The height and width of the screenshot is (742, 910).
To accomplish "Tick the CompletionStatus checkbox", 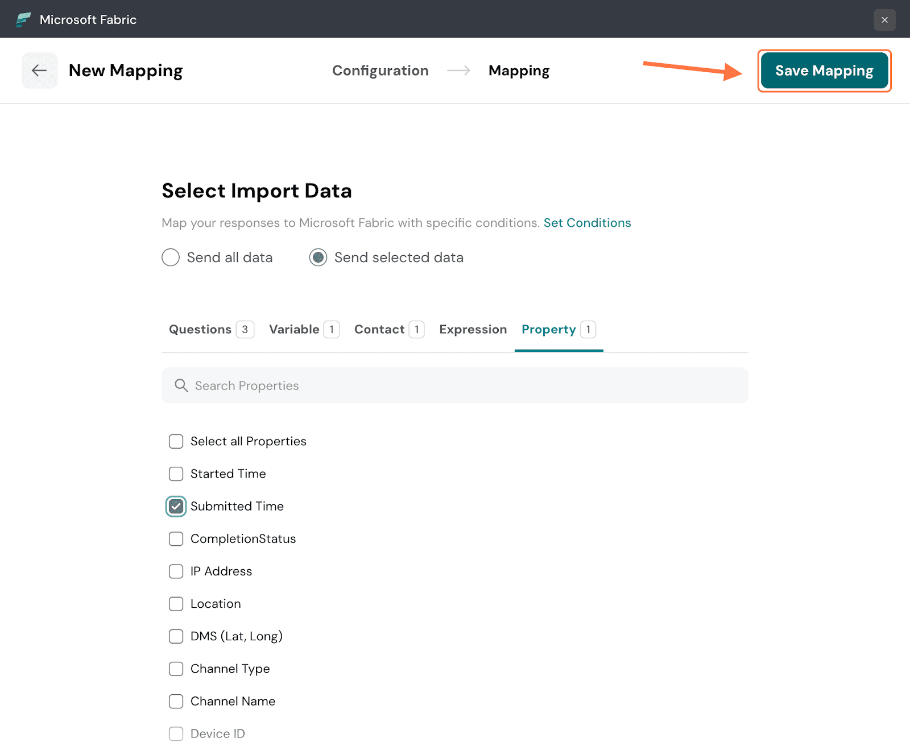I will 176,538.
